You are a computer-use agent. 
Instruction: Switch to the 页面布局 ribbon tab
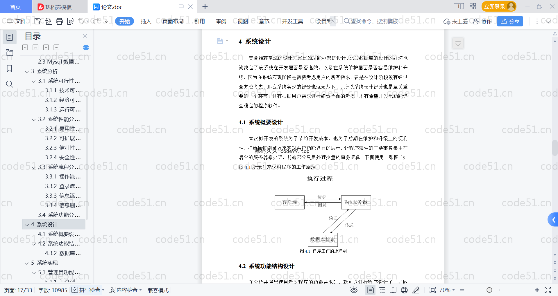click(x=173, y=21)
